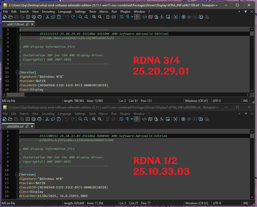Collapse [Version] section fold in u0420894.inf window
257x207 pixels.
pos(17,174)
